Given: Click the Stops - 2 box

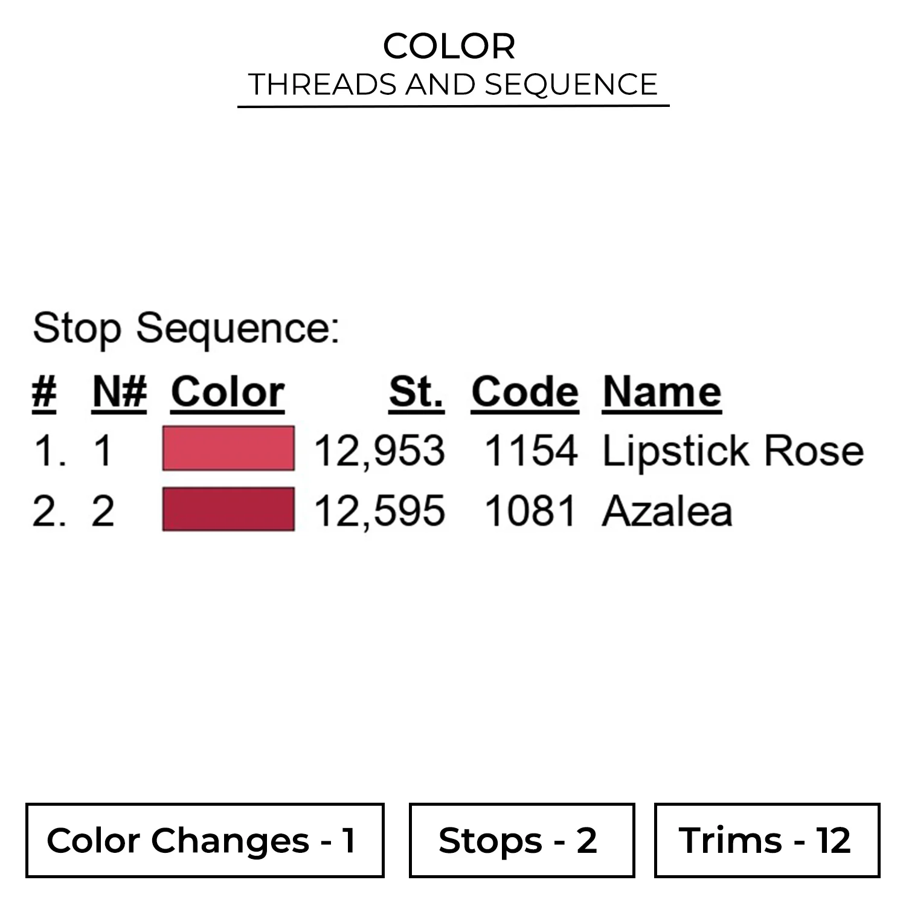Looking at the screenshot, I should tap(522, 840).
